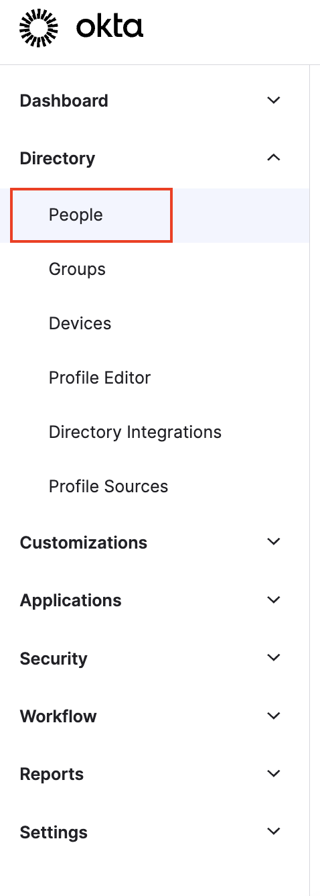Expand the Customizations chevron arrow
Screen dimensions: 320x896
pos(273,542)
